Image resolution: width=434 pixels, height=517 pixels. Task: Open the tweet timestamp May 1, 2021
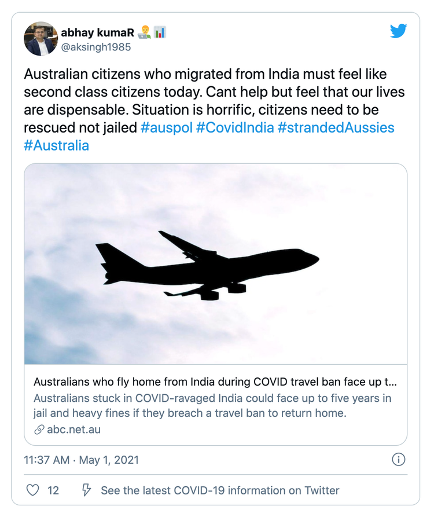(x=81, y=461)
